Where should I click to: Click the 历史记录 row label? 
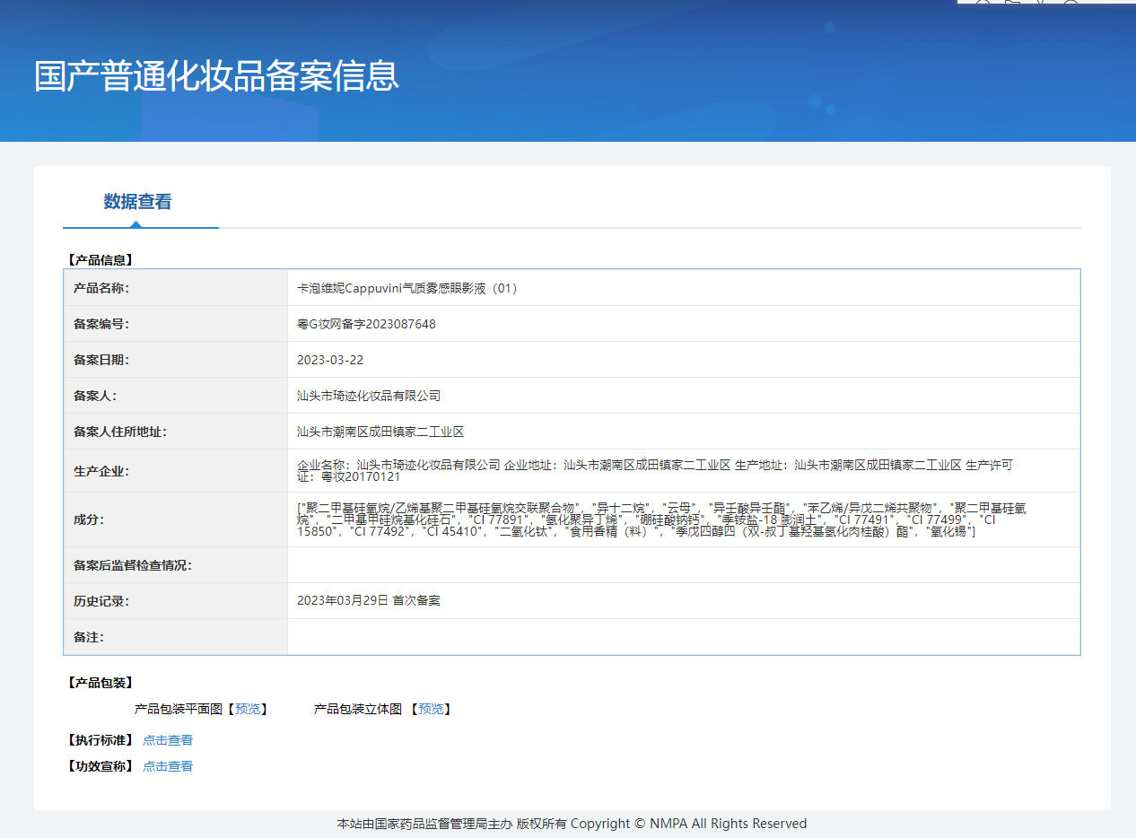click(101, 600)
